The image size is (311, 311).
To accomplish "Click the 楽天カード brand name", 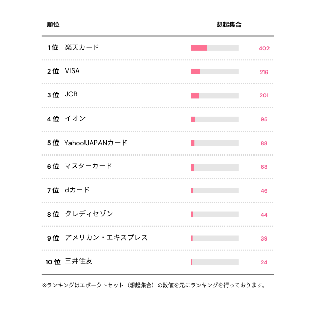I will (82, 48).
